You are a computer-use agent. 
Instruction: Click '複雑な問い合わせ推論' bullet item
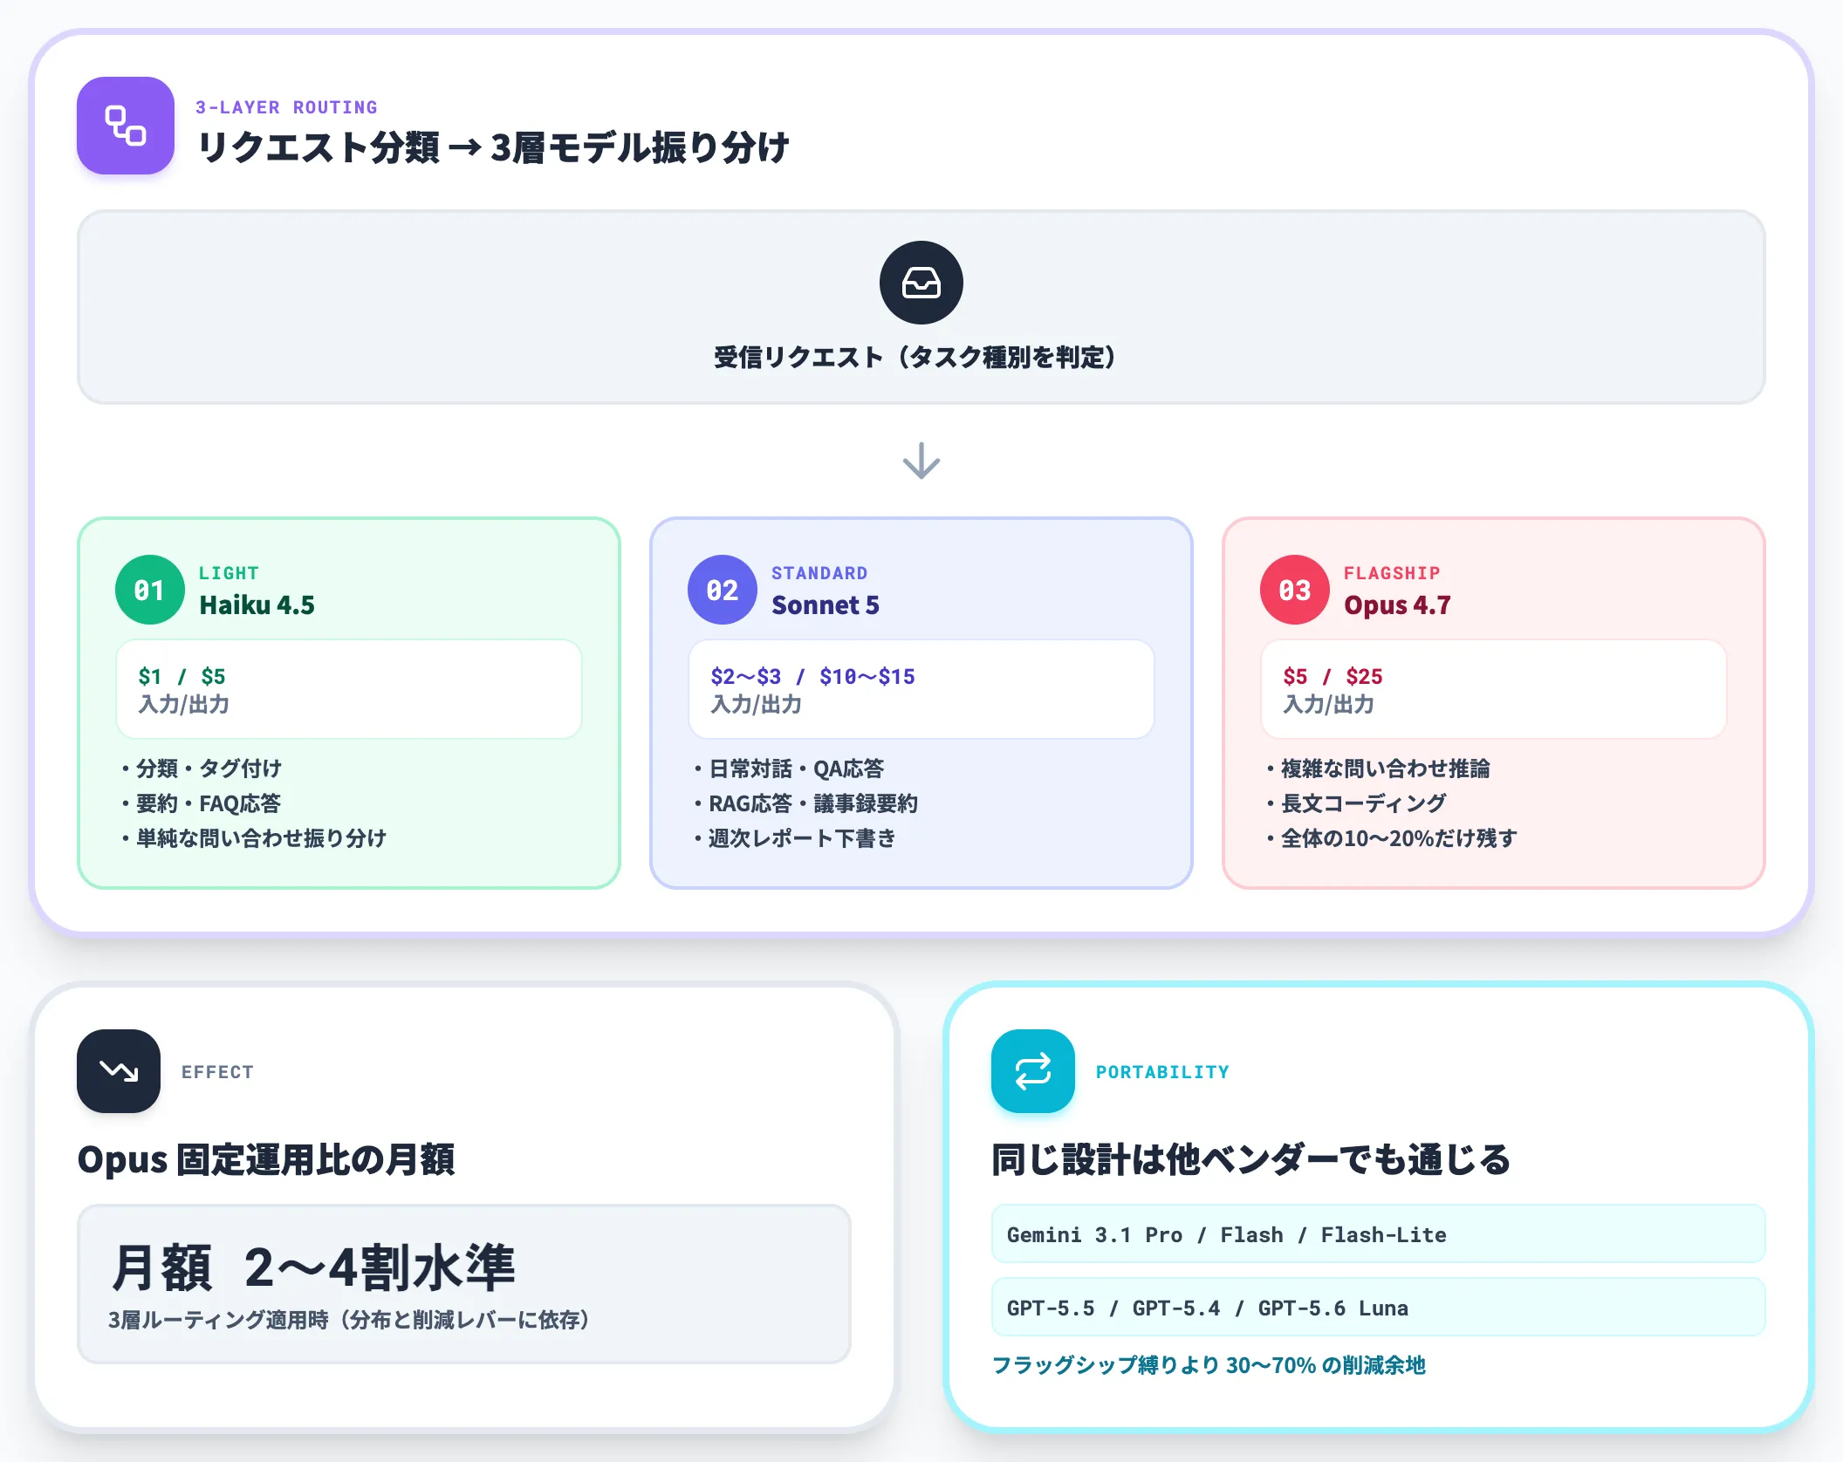click(x=1379, y=769)
